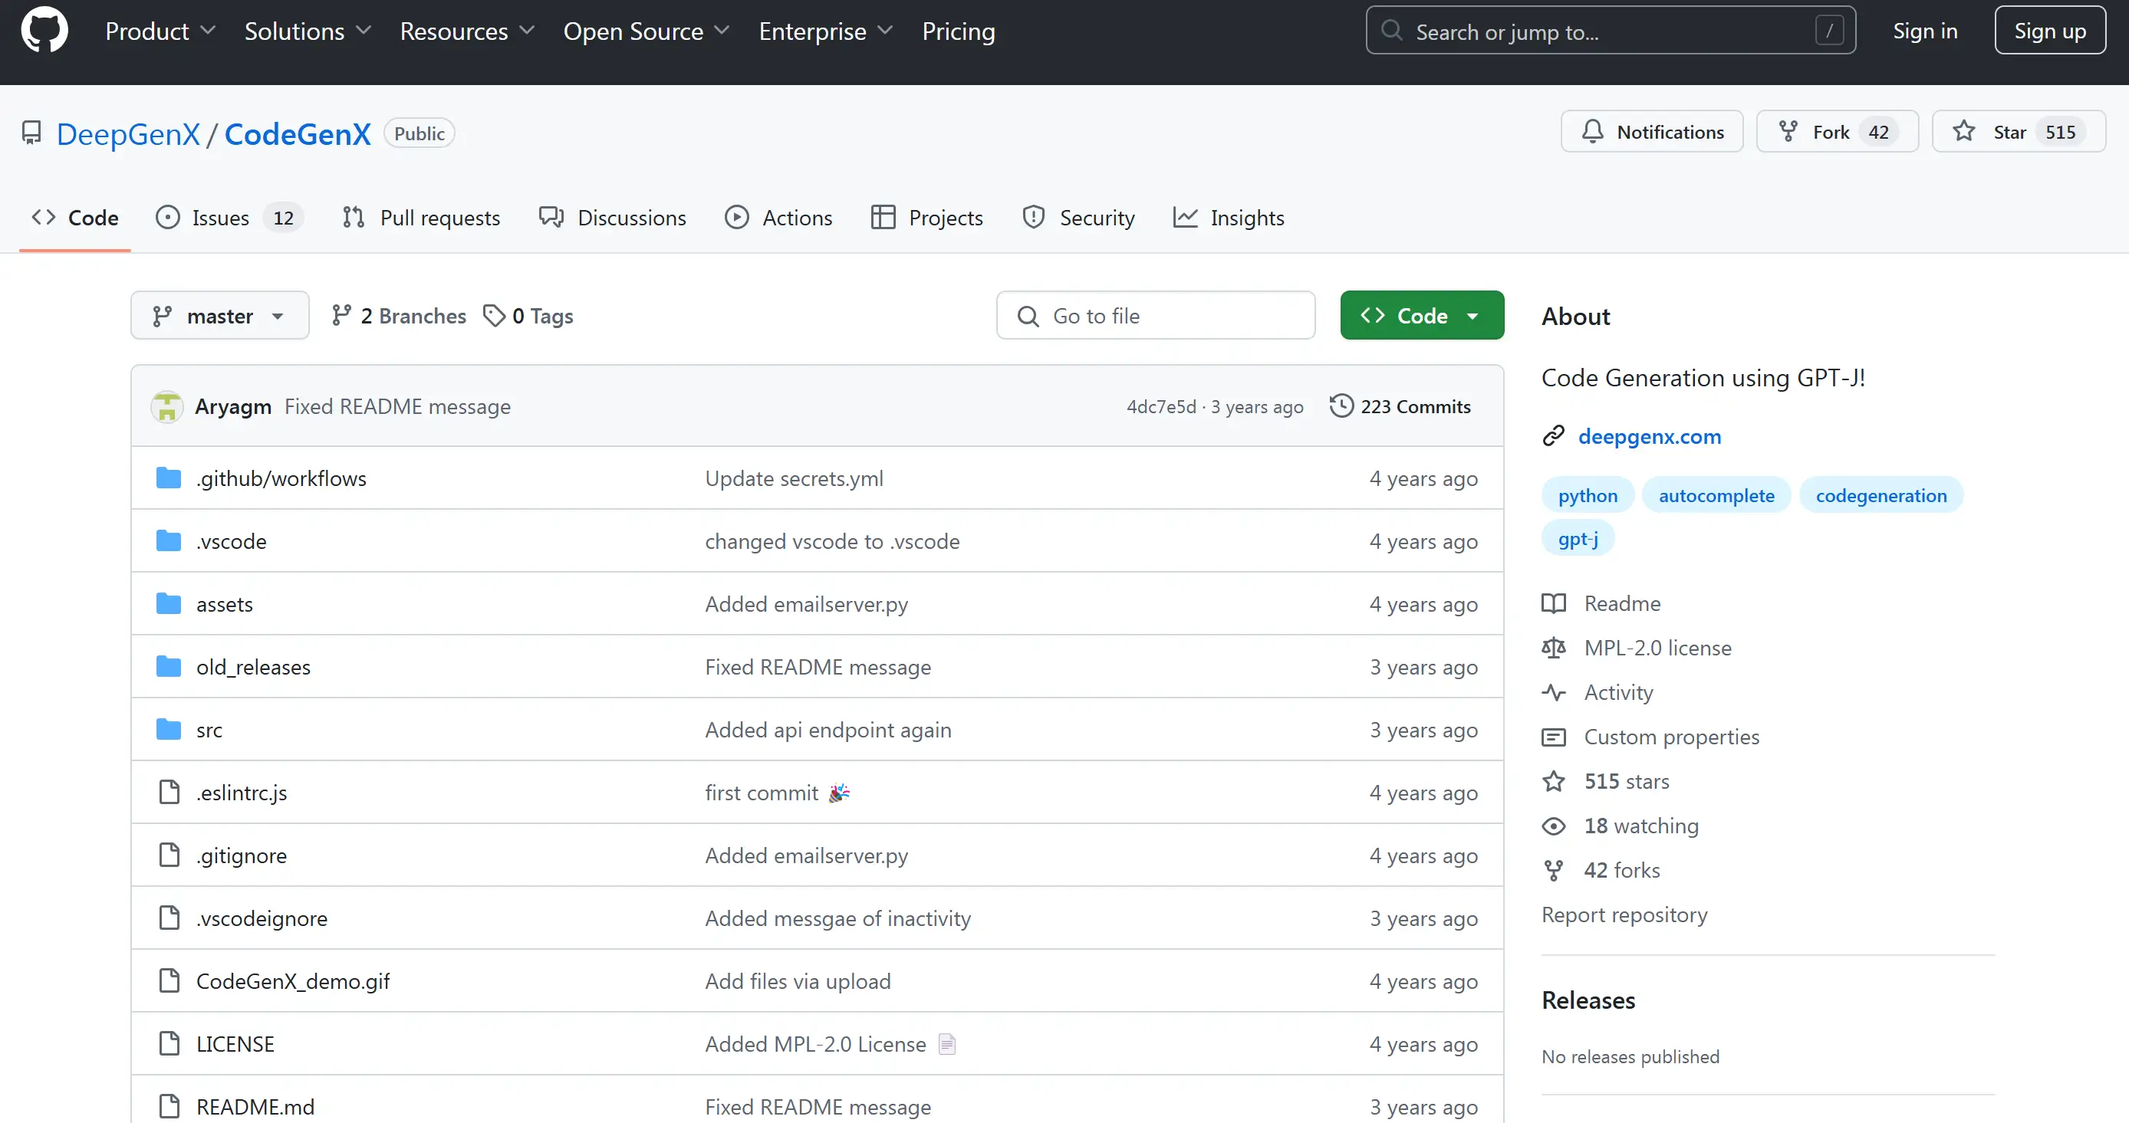The width and height of the screenshot is (2129, 1123).
Task: Click the 515 stars link
Action: coord(1627,782)
